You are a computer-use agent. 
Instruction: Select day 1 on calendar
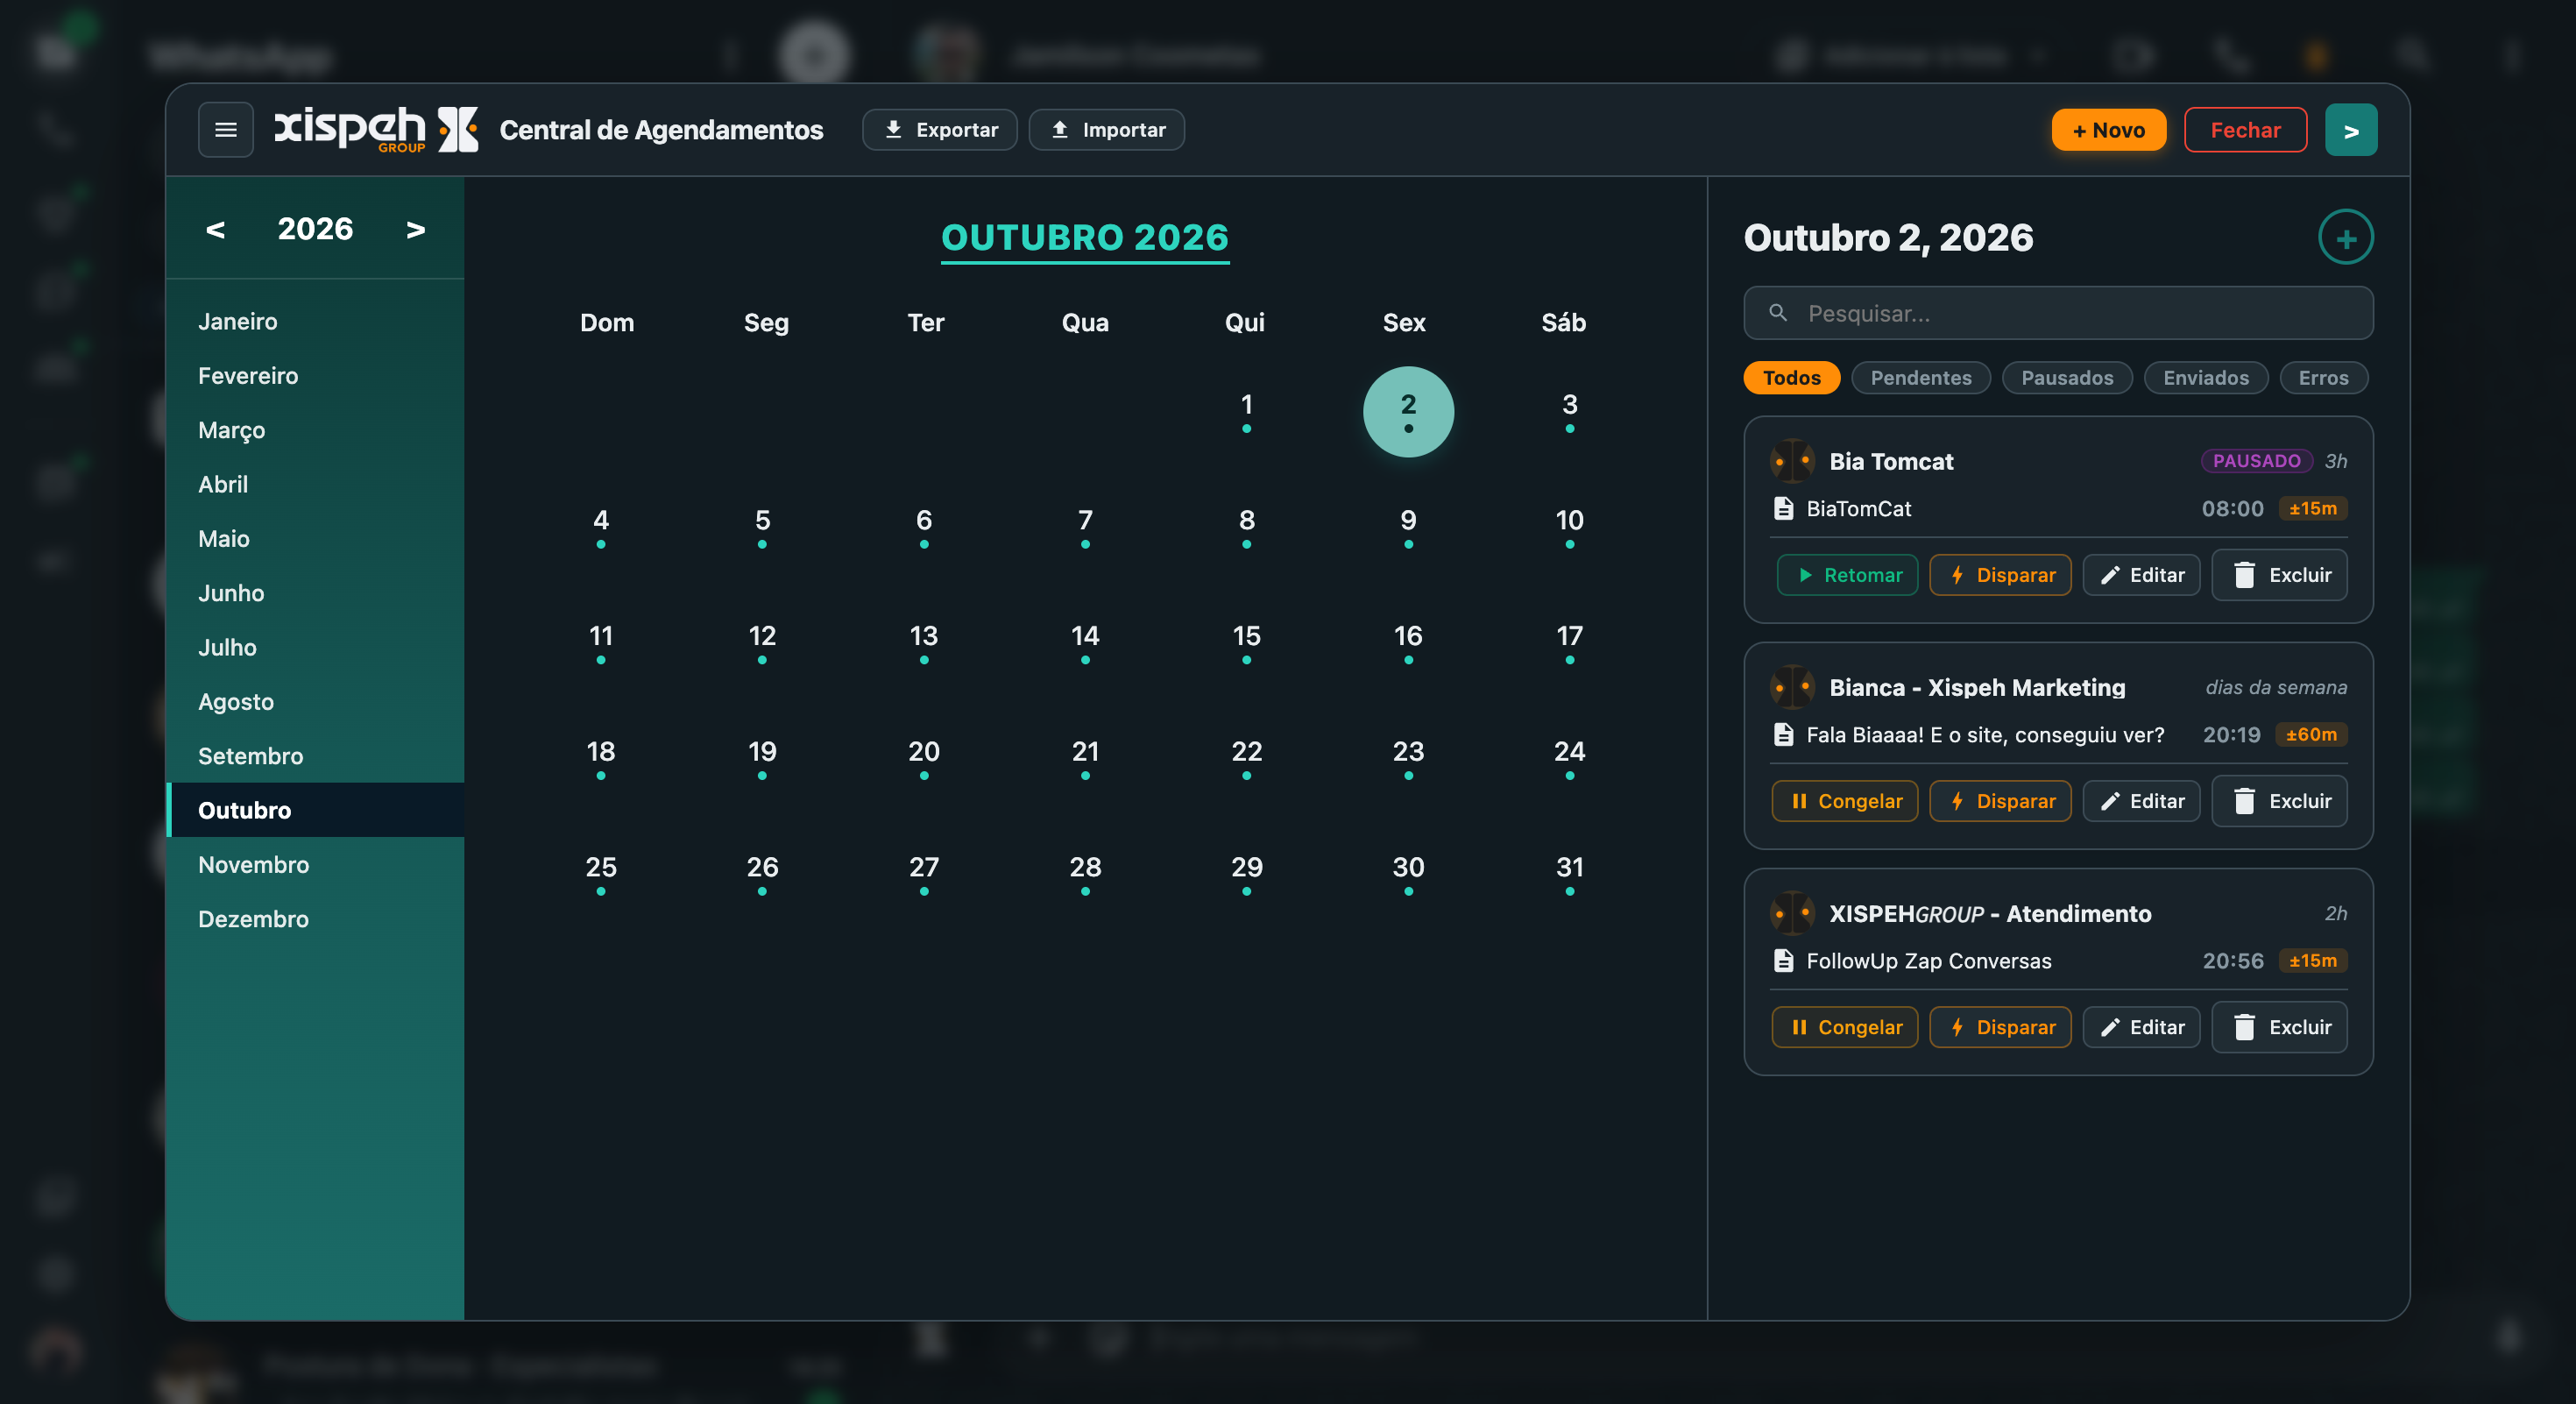(1247, 411)
